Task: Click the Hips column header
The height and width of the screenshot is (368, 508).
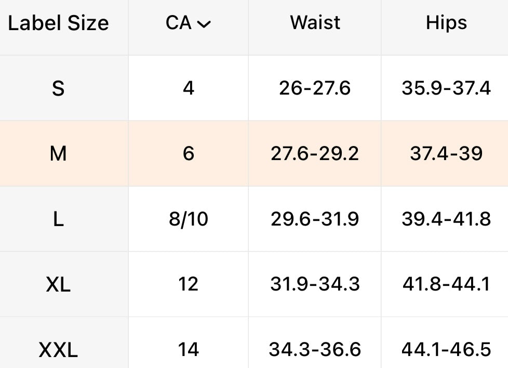Action: coord(446,23)
